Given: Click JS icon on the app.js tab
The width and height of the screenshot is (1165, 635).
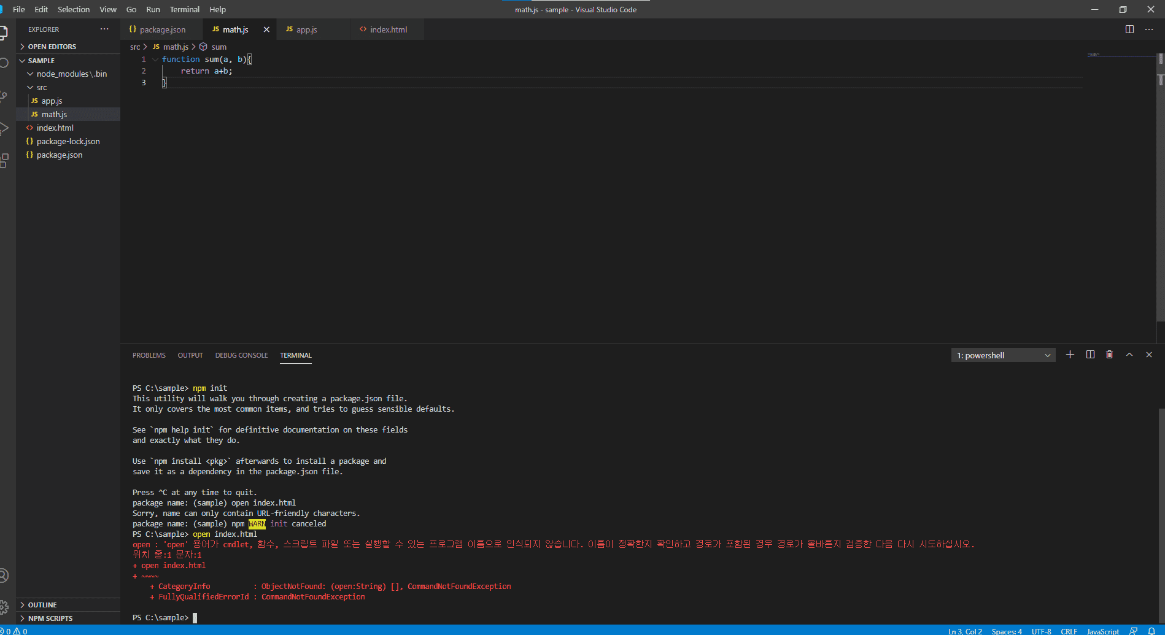Looking at the screenshot, I should (289, 29).
